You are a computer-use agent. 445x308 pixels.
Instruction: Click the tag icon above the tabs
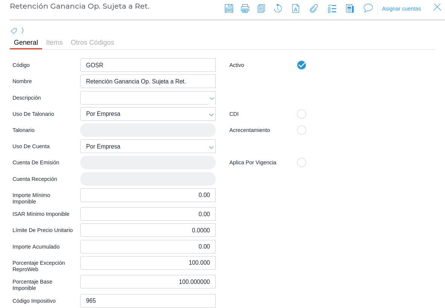click(14, 31)
